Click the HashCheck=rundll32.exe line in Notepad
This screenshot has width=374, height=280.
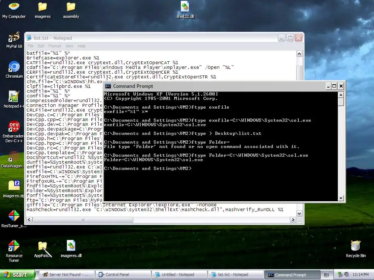(x=155, y=210)
